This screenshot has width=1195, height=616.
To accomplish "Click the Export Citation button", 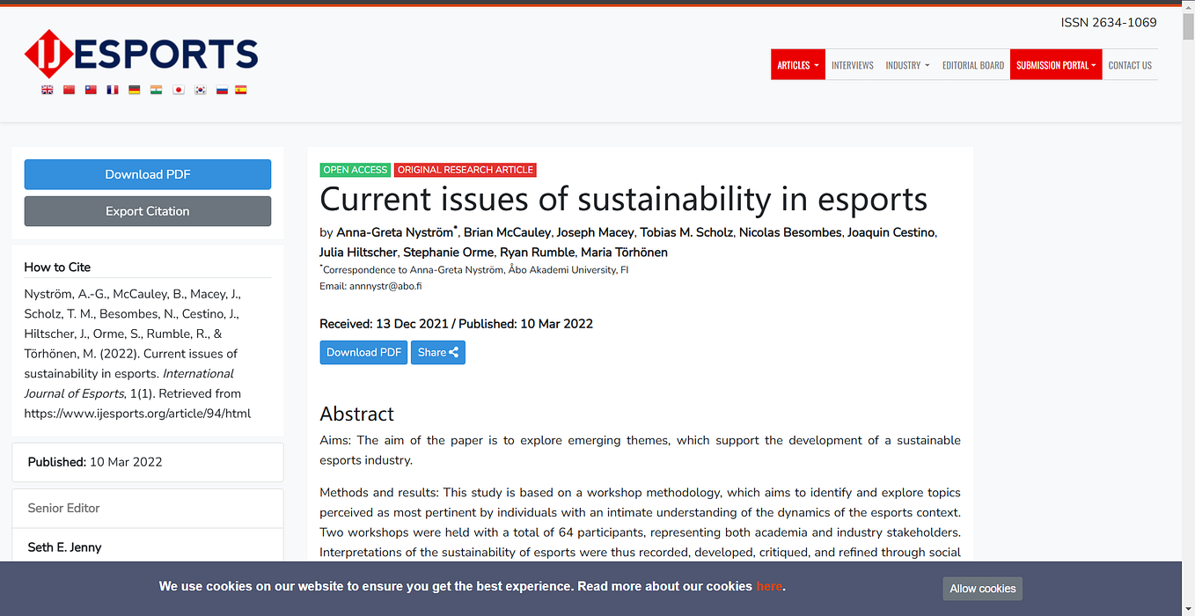I will tap(148, 211).
